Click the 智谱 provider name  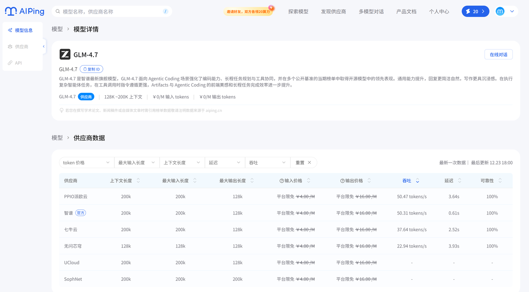(x=68, y=213)
